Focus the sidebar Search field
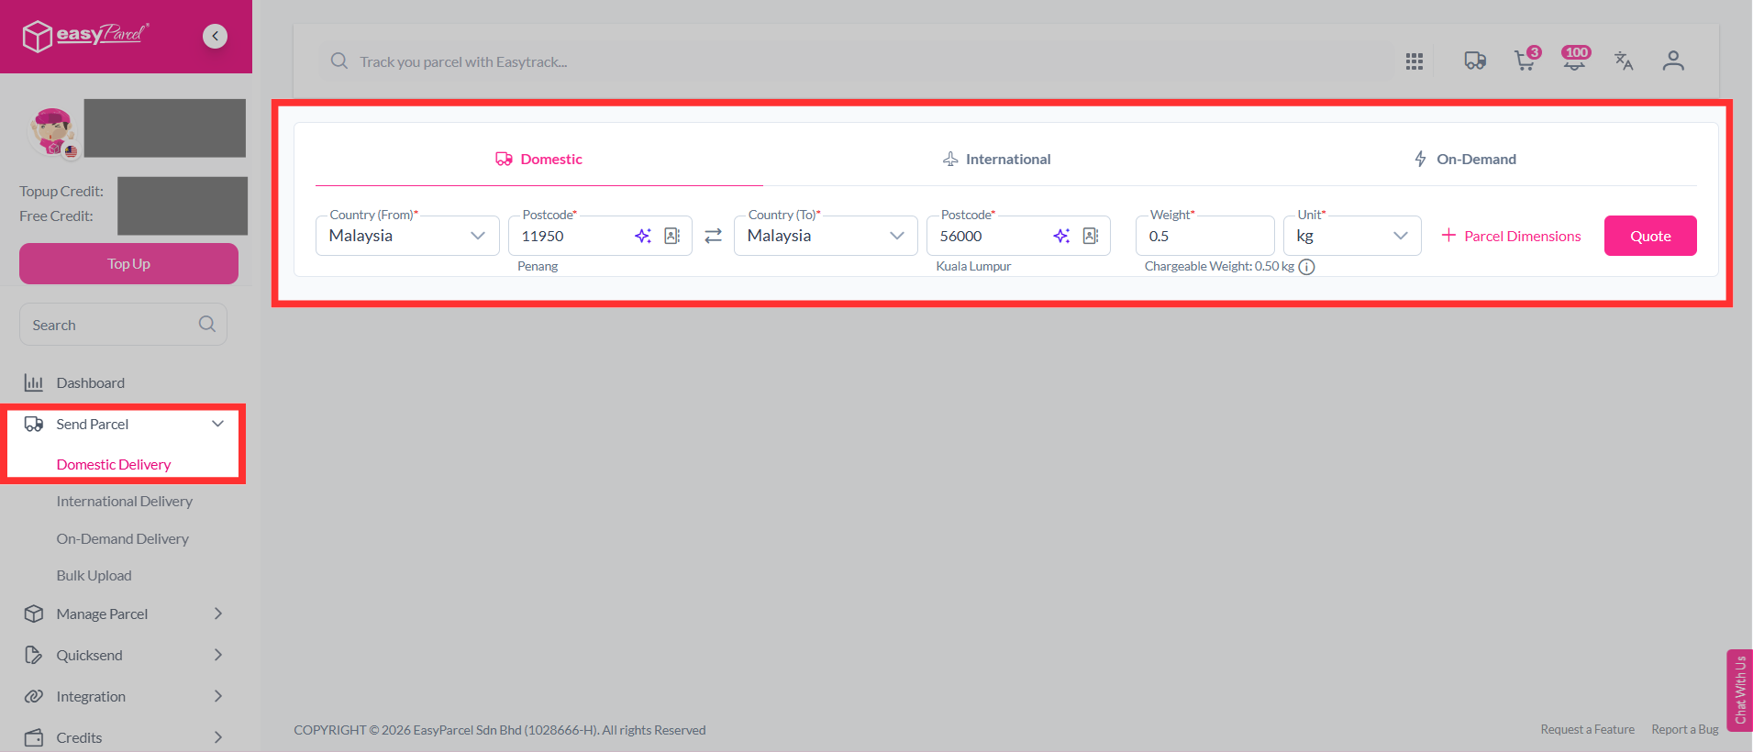 point(123,325)
